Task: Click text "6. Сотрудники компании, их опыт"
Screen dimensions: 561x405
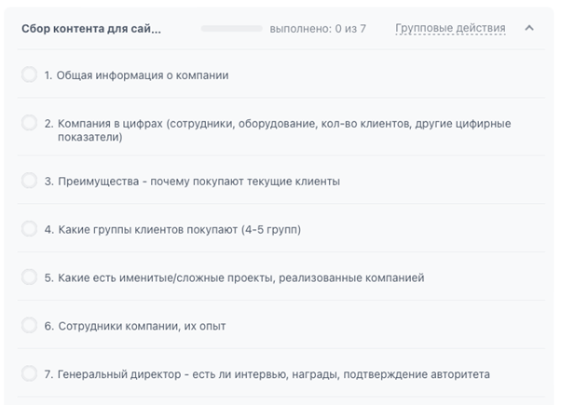Action: coord(135,326)
